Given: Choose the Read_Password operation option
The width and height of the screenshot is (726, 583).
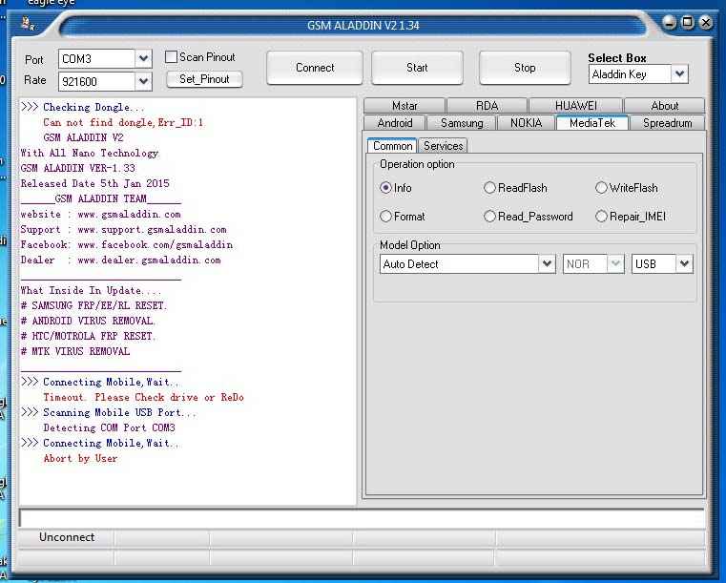Looking at the screenshot, I should 489,217.
